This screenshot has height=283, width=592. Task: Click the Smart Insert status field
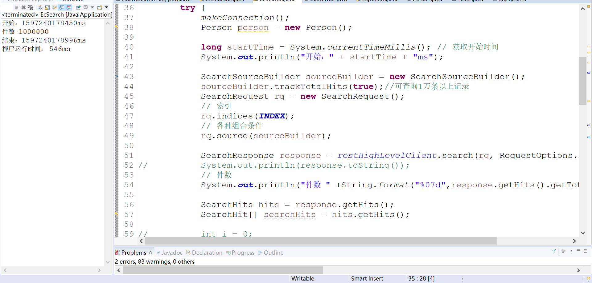(x=367, y=278)
